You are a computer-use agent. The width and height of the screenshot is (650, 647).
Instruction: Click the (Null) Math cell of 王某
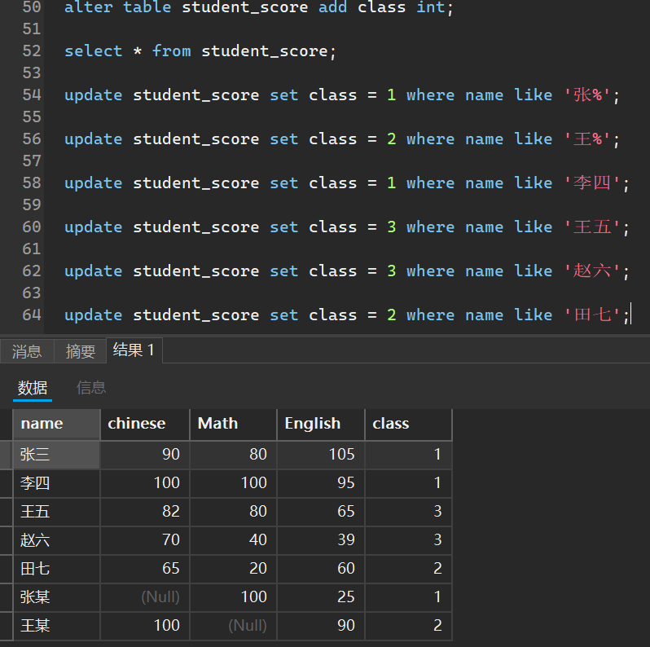tap(233, 626)
